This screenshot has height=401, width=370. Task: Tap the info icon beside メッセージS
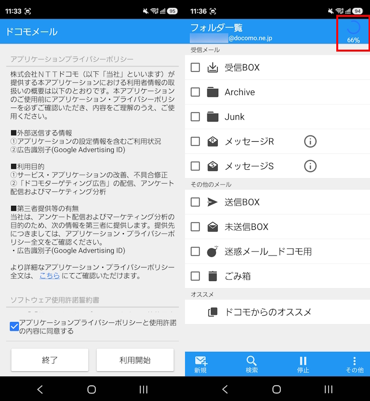tap(310, 166)
